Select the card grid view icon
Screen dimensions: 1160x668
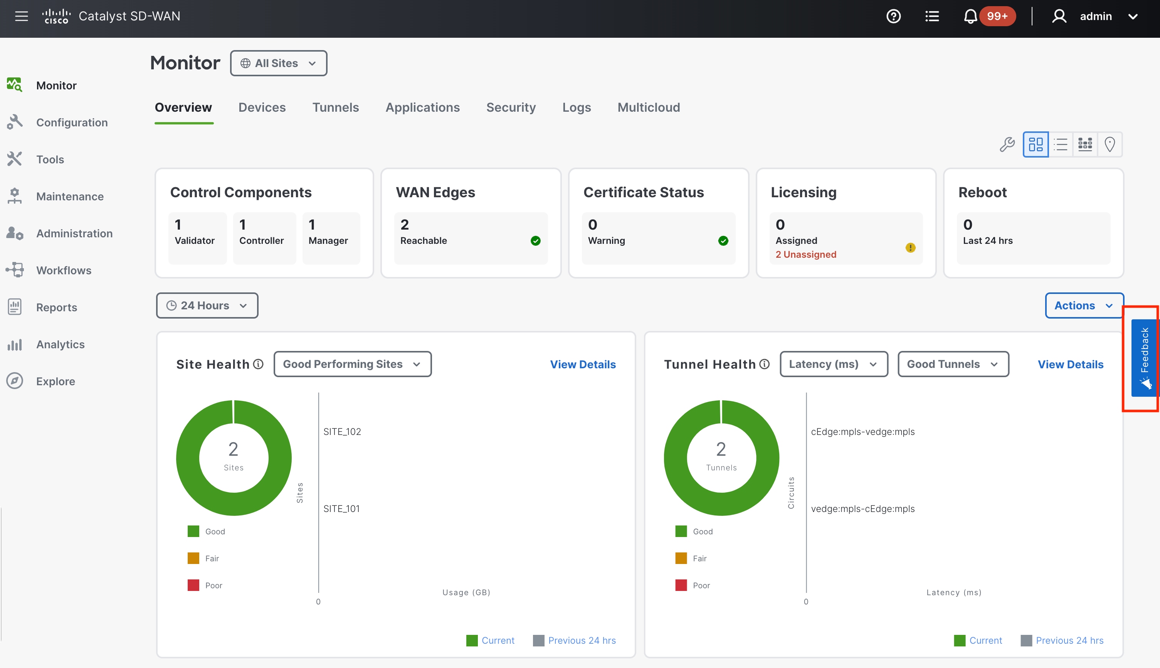pyautogui.click(x=1035, y=144)
